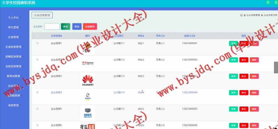Click the blue 添加 button
The width and height of the screenshot is (278, 129).
coord(77,26)
